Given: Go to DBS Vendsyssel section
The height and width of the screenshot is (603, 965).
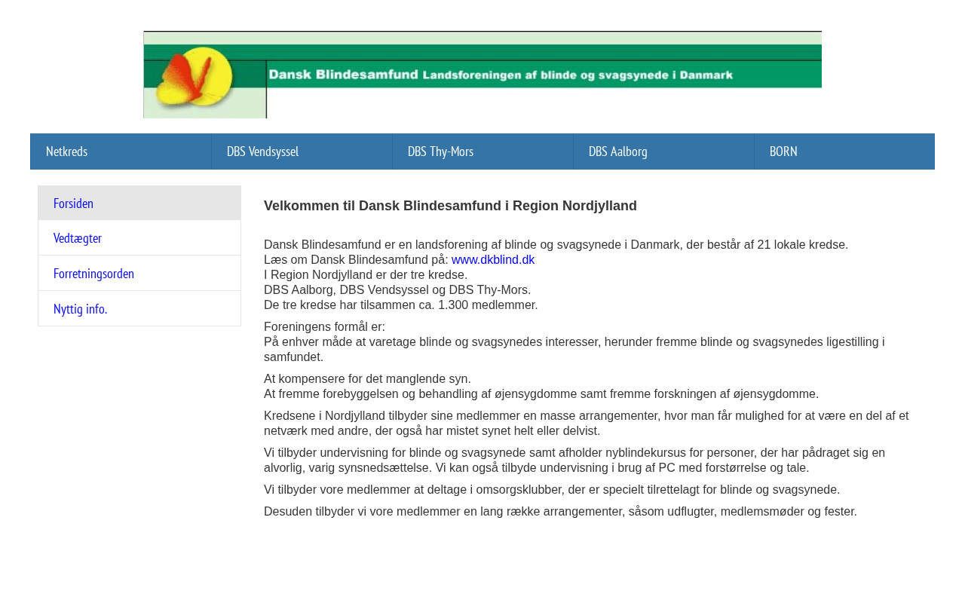Looking at the screenshot, I should click(302, 152).
